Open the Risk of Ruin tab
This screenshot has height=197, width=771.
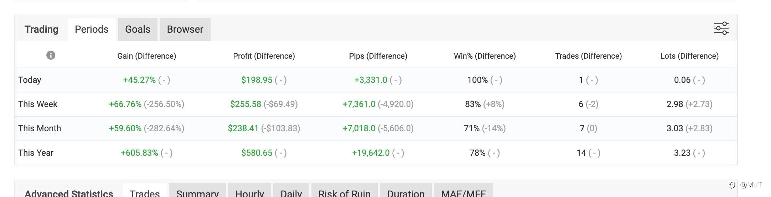344,192
